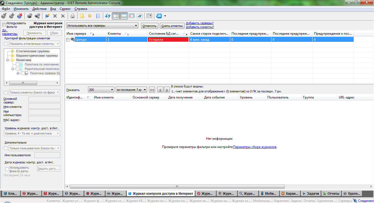Image resolution: width=374 pixels, height=203 pixels.
Task: Click the Имя клиента input field
Action: [44, 106]
